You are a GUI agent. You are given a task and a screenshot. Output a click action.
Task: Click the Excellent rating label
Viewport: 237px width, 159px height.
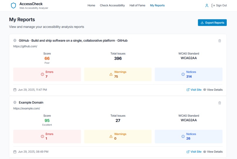[47, 125]
